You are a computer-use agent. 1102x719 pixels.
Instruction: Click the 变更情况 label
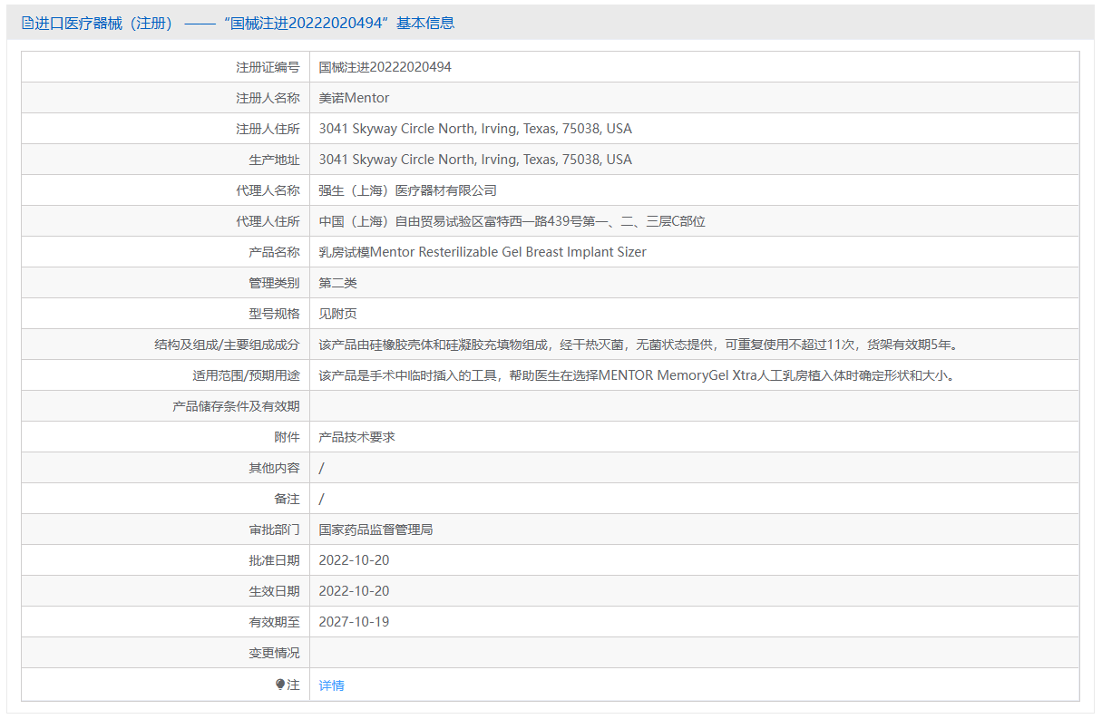point(274,653)
